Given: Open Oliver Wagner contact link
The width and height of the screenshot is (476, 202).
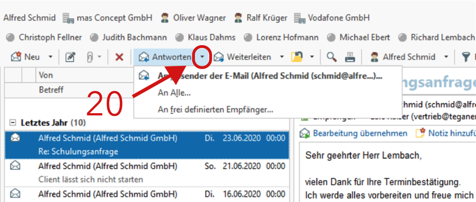Looking at the screenshot, I should 193,17.
